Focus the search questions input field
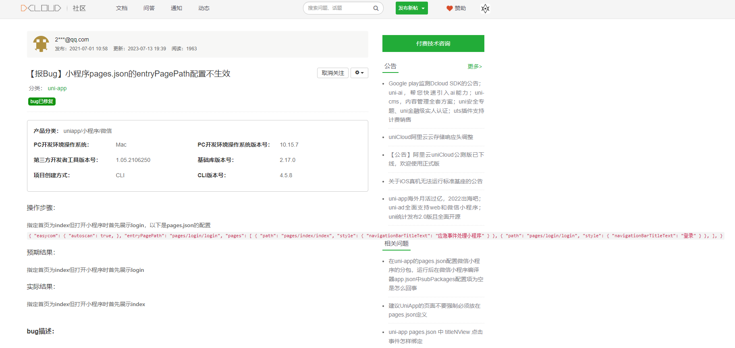735x348 pixels. pyautogui.click(x=338, y=8)
